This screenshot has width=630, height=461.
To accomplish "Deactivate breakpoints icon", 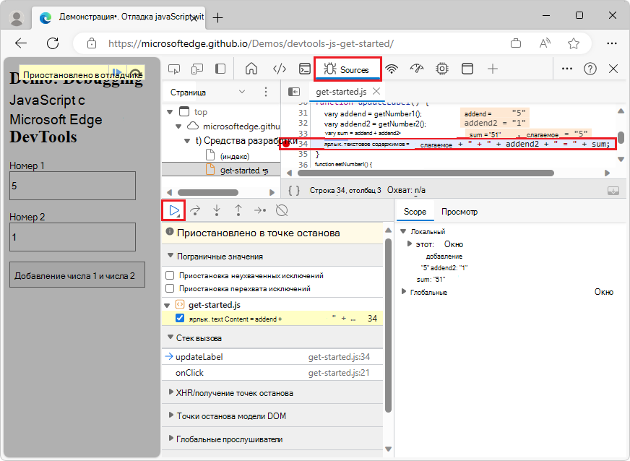I will pos(282,210).
